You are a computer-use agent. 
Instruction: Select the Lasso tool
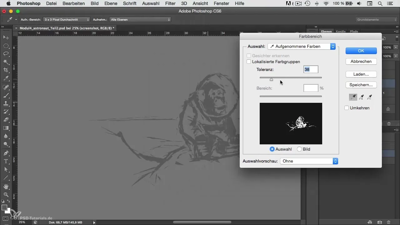(x=6, y=54)
